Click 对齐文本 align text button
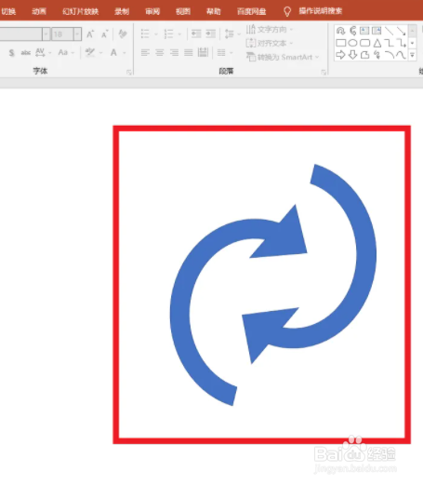423x485 pixels. [270, 43]
